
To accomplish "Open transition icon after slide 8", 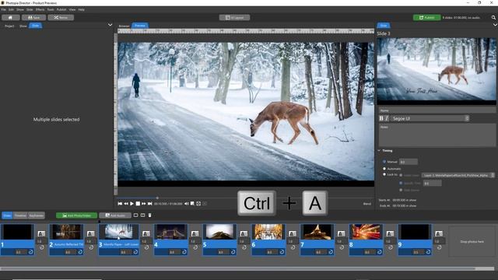I will [x=390, y=233].
